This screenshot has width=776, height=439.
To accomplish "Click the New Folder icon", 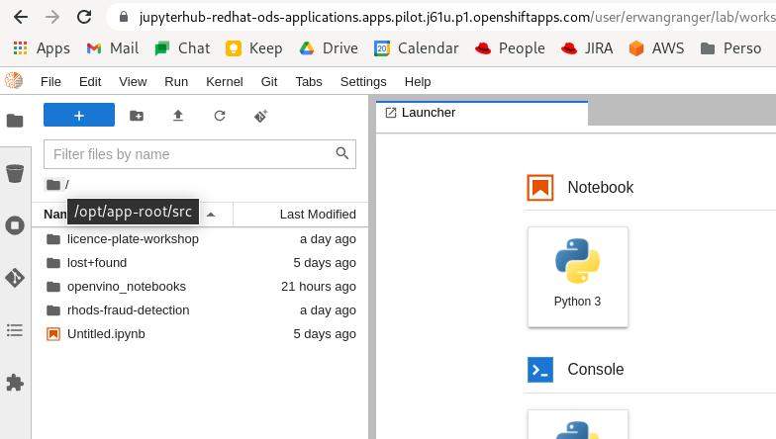I will [x=137, y=116].
